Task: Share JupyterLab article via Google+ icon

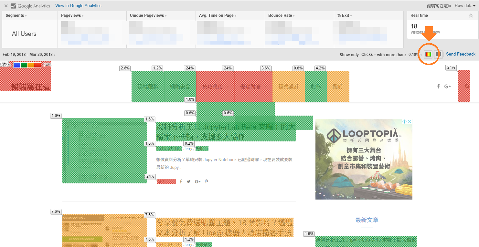Action: pyautogui.click(x=198, y=181)
